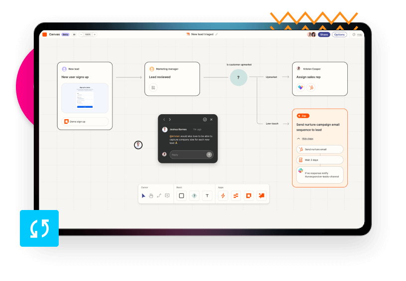Close the comment popup

pyautogui.click(x=211, y=120)
